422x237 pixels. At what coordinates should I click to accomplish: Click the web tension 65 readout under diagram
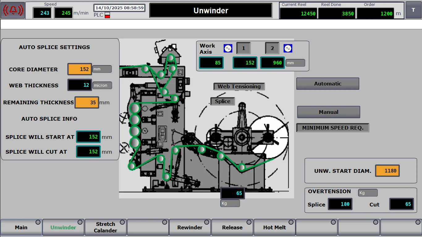[x=233, y=193]
